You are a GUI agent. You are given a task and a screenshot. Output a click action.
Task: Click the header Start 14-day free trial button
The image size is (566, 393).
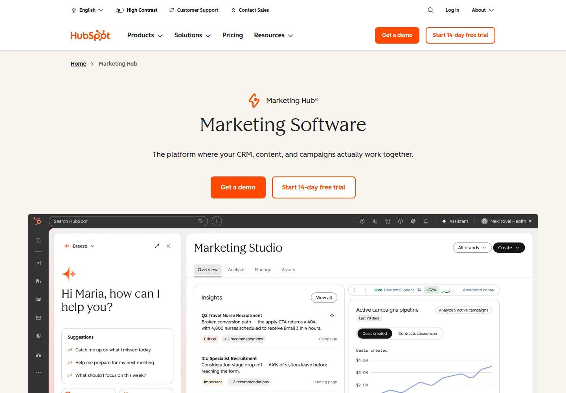460,35
